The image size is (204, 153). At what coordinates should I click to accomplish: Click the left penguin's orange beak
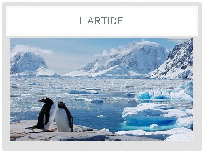40,101
